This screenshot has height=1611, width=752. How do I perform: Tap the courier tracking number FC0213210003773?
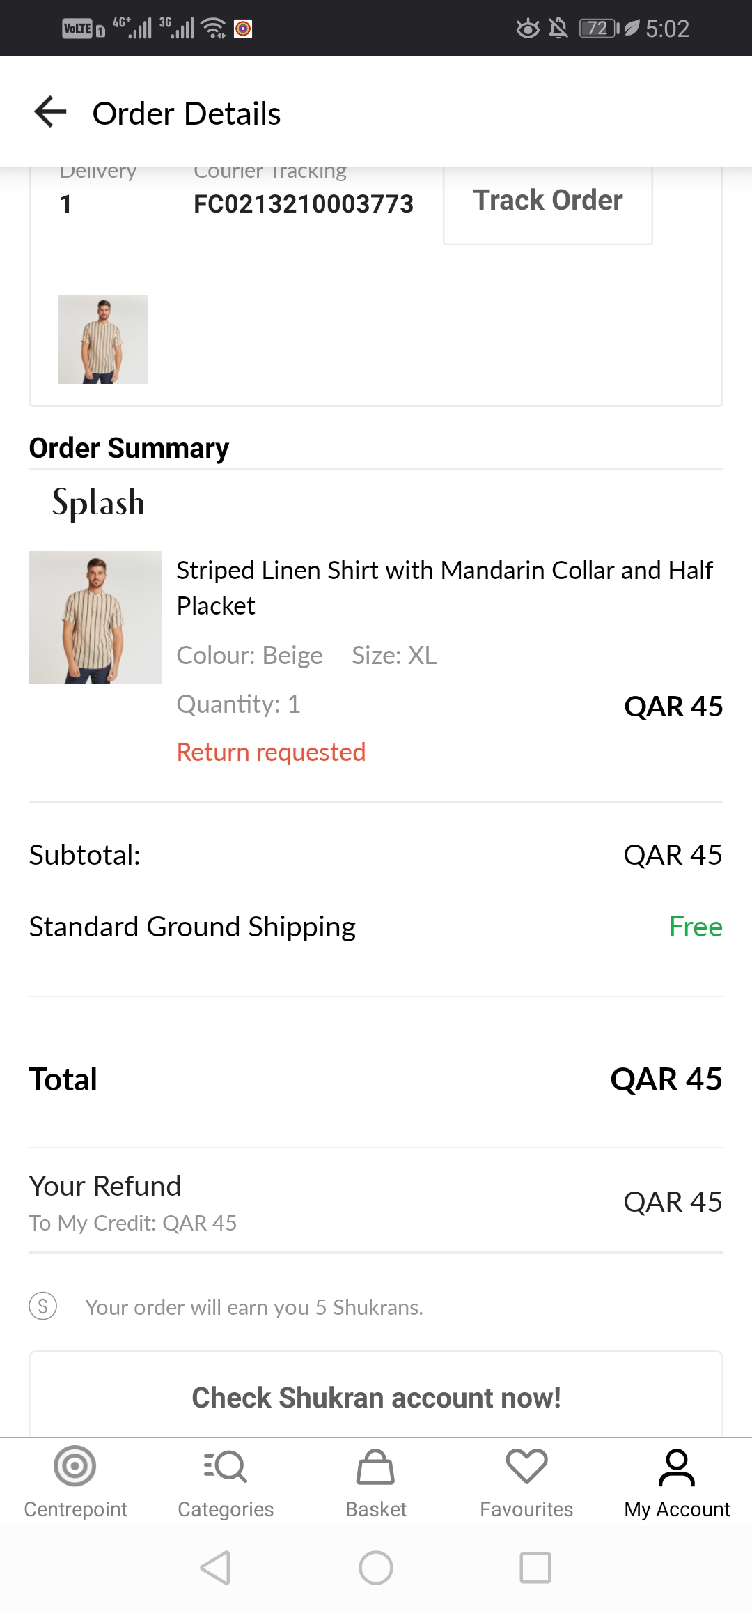click(304, 204)
